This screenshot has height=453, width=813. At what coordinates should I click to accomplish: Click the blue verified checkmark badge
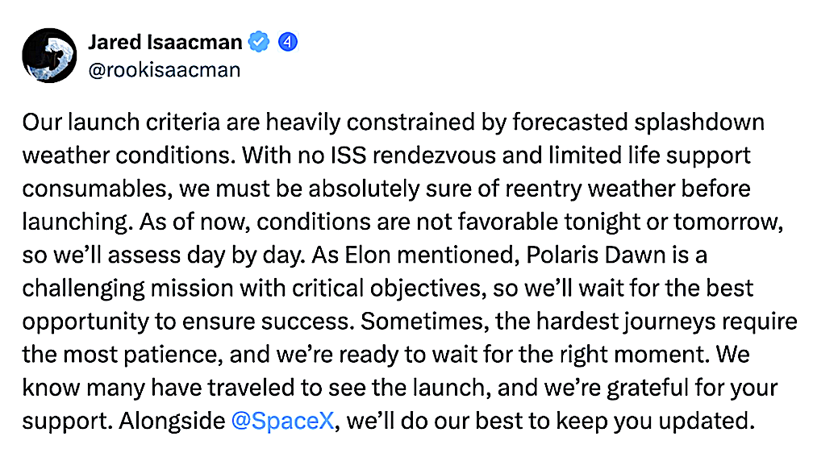(258, 41)
